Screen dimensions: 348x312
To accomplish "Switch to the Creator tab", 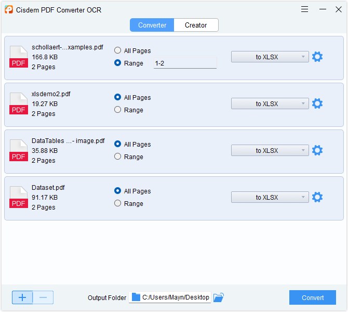I will click(x=196, y=25).
